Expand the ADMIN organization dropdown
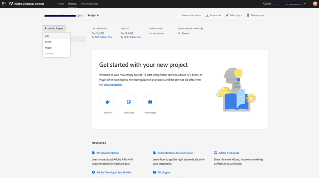 pyautogui.click(x=305, y=3)
